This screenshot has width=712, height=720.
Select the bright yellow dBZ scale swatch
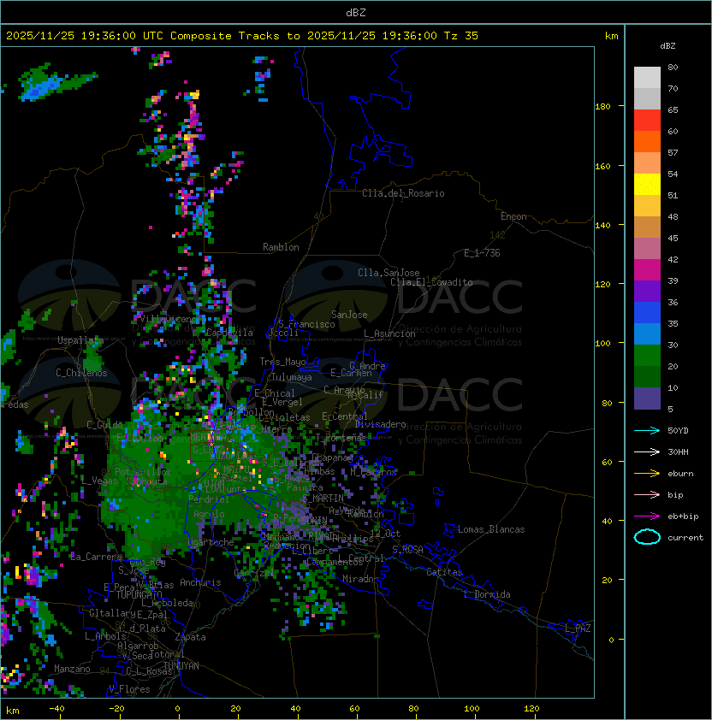[x=647, y=184]
